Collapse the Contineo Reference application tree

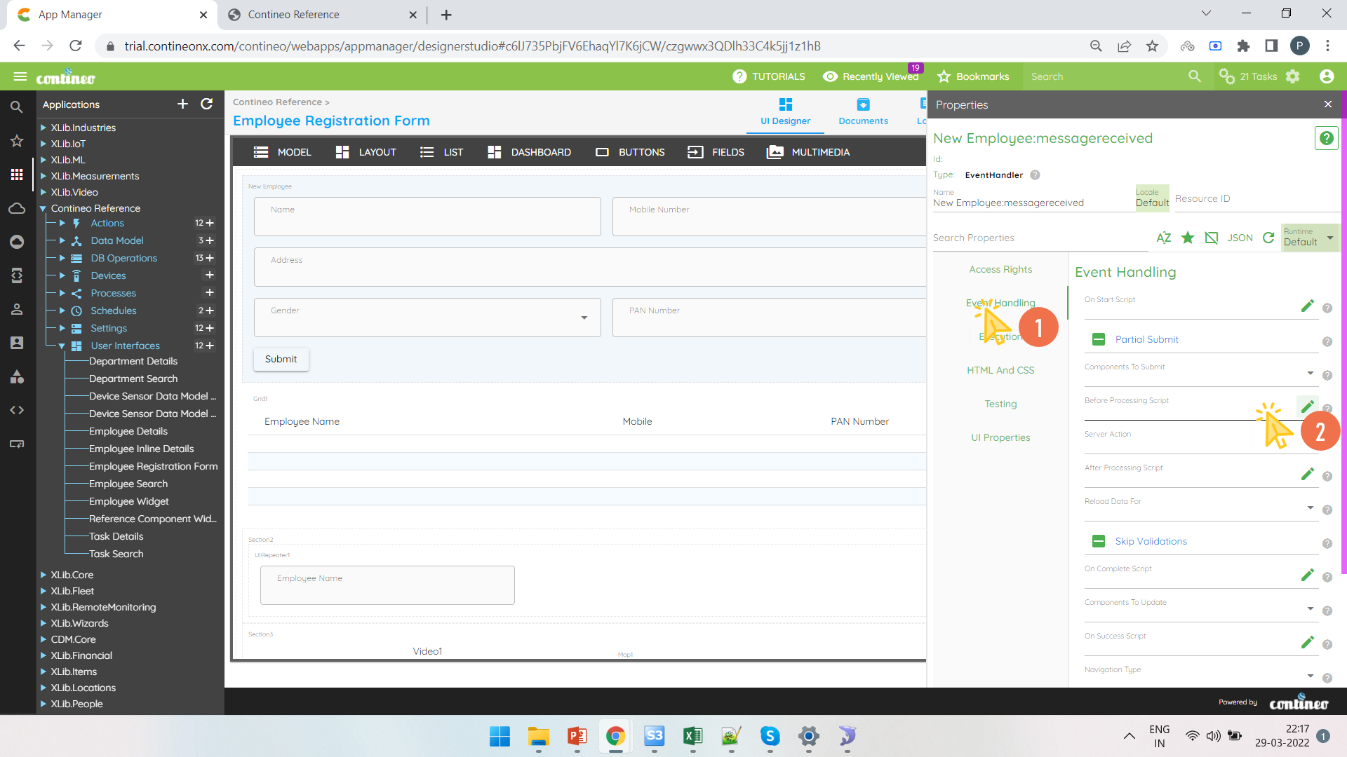(43, 208)
